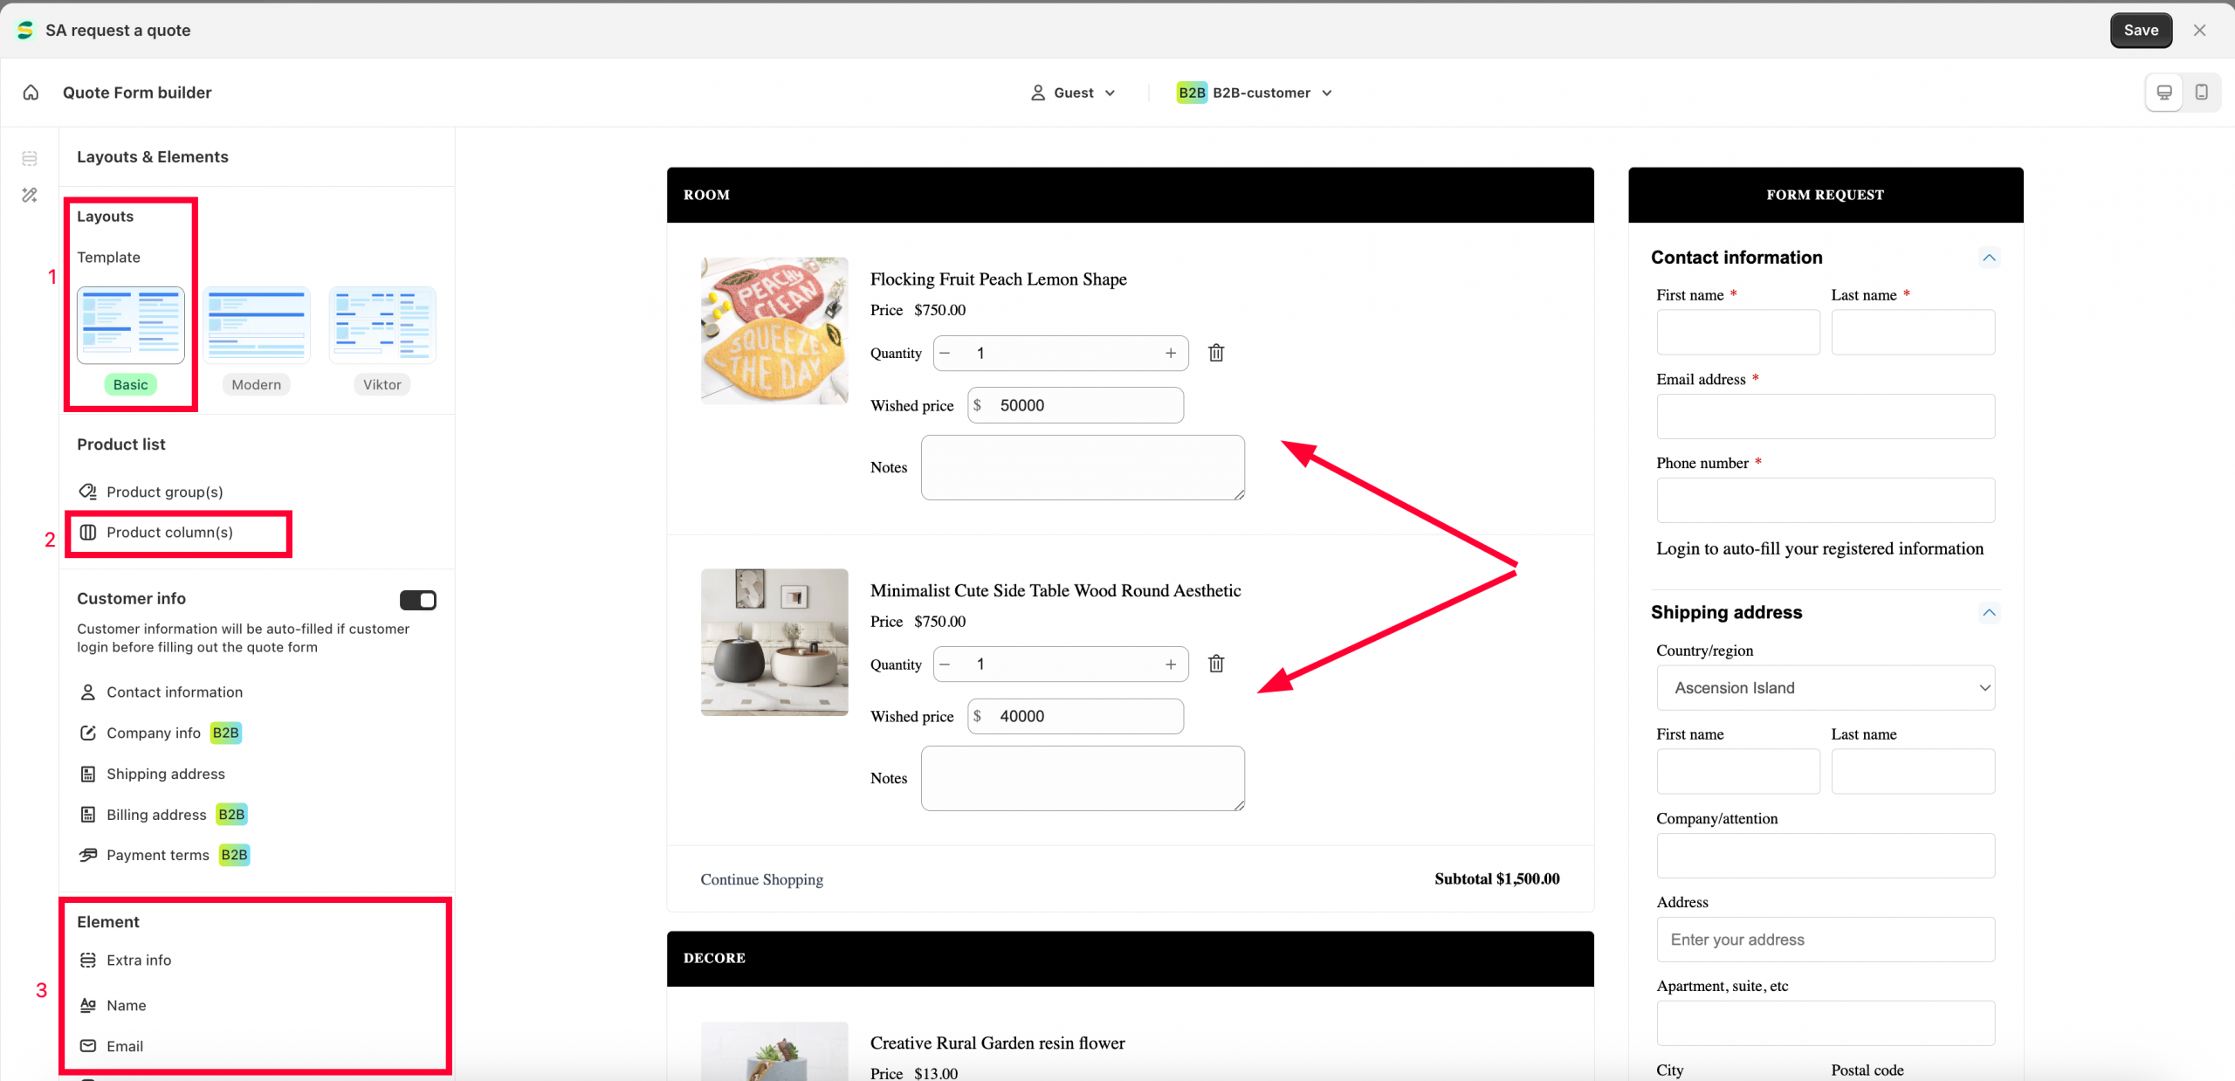The image size is (2235, 1081).
Task: Increase quantity of Flocking Fruit Peach item
Action: [1170, 353]
